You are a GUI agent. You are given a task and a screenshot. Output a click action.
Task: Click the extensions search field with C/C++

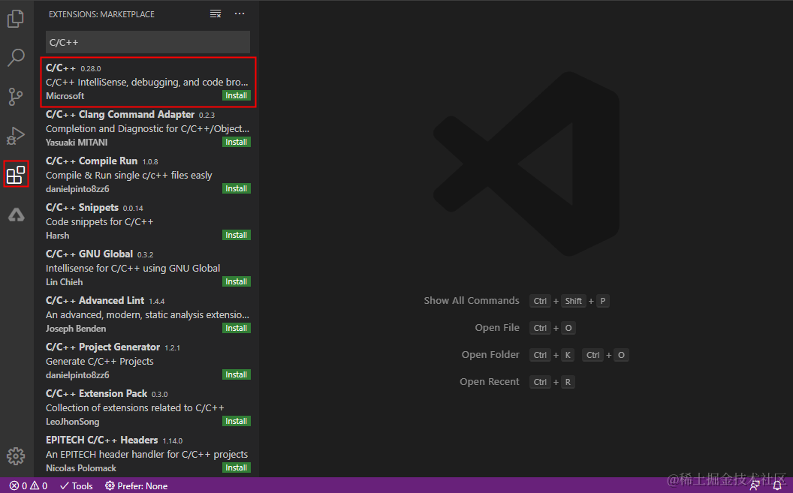click(148, 43)
